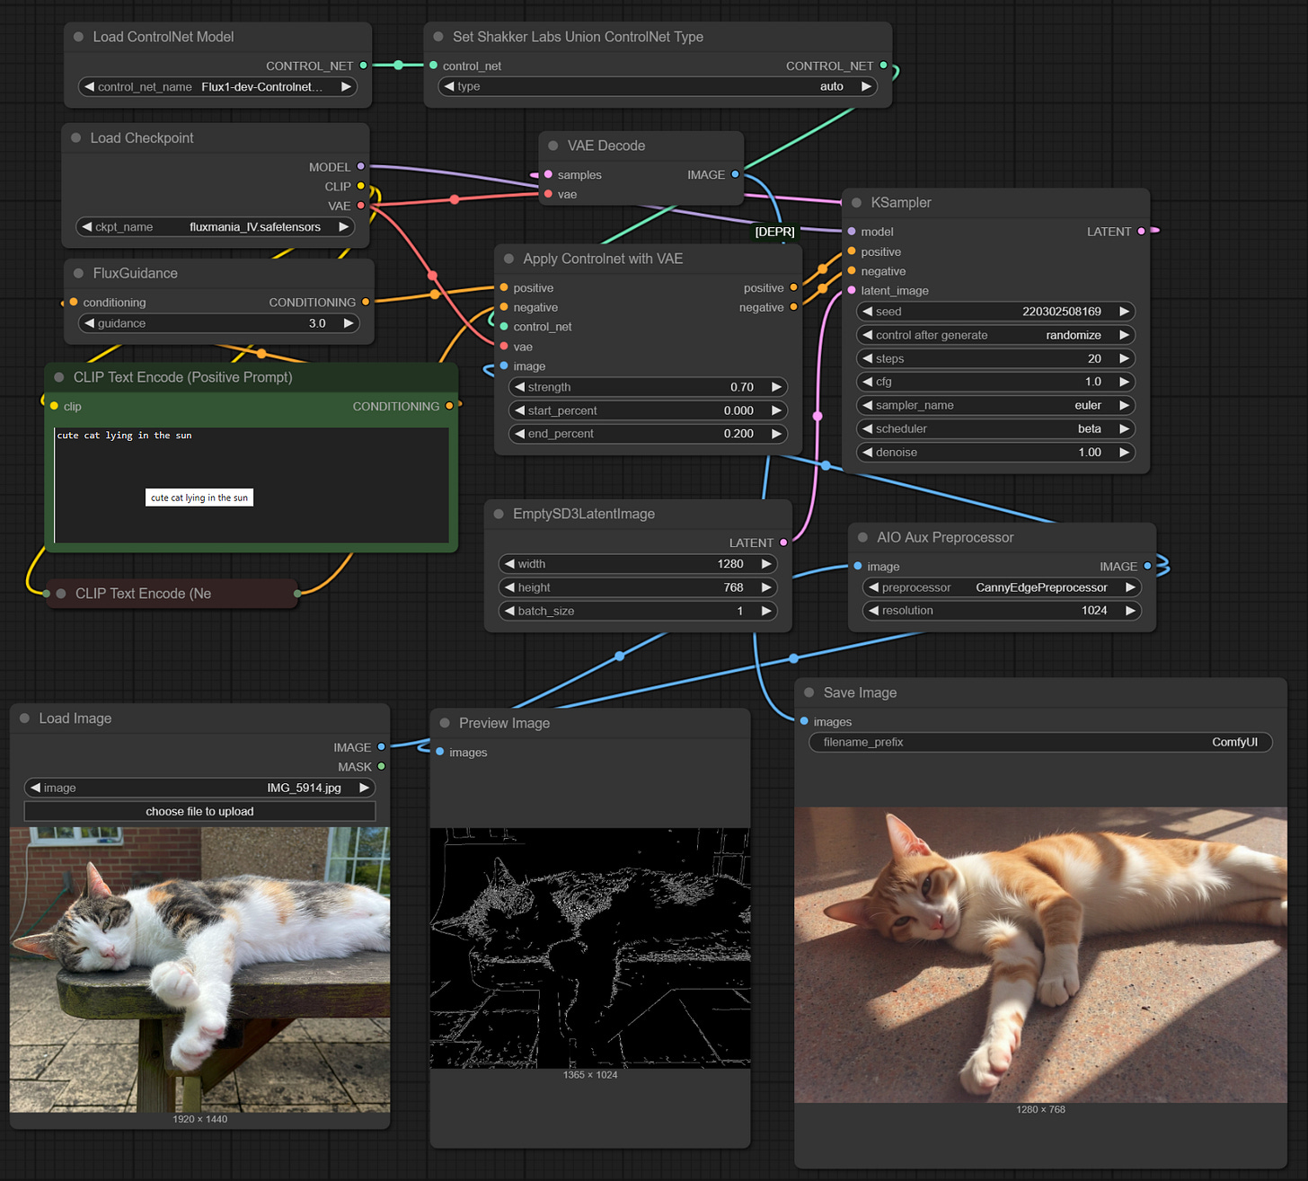Click the KSampler LATENT output socket
The height and width of the screenshot is (1181, 1308).
coord(1141,232)
